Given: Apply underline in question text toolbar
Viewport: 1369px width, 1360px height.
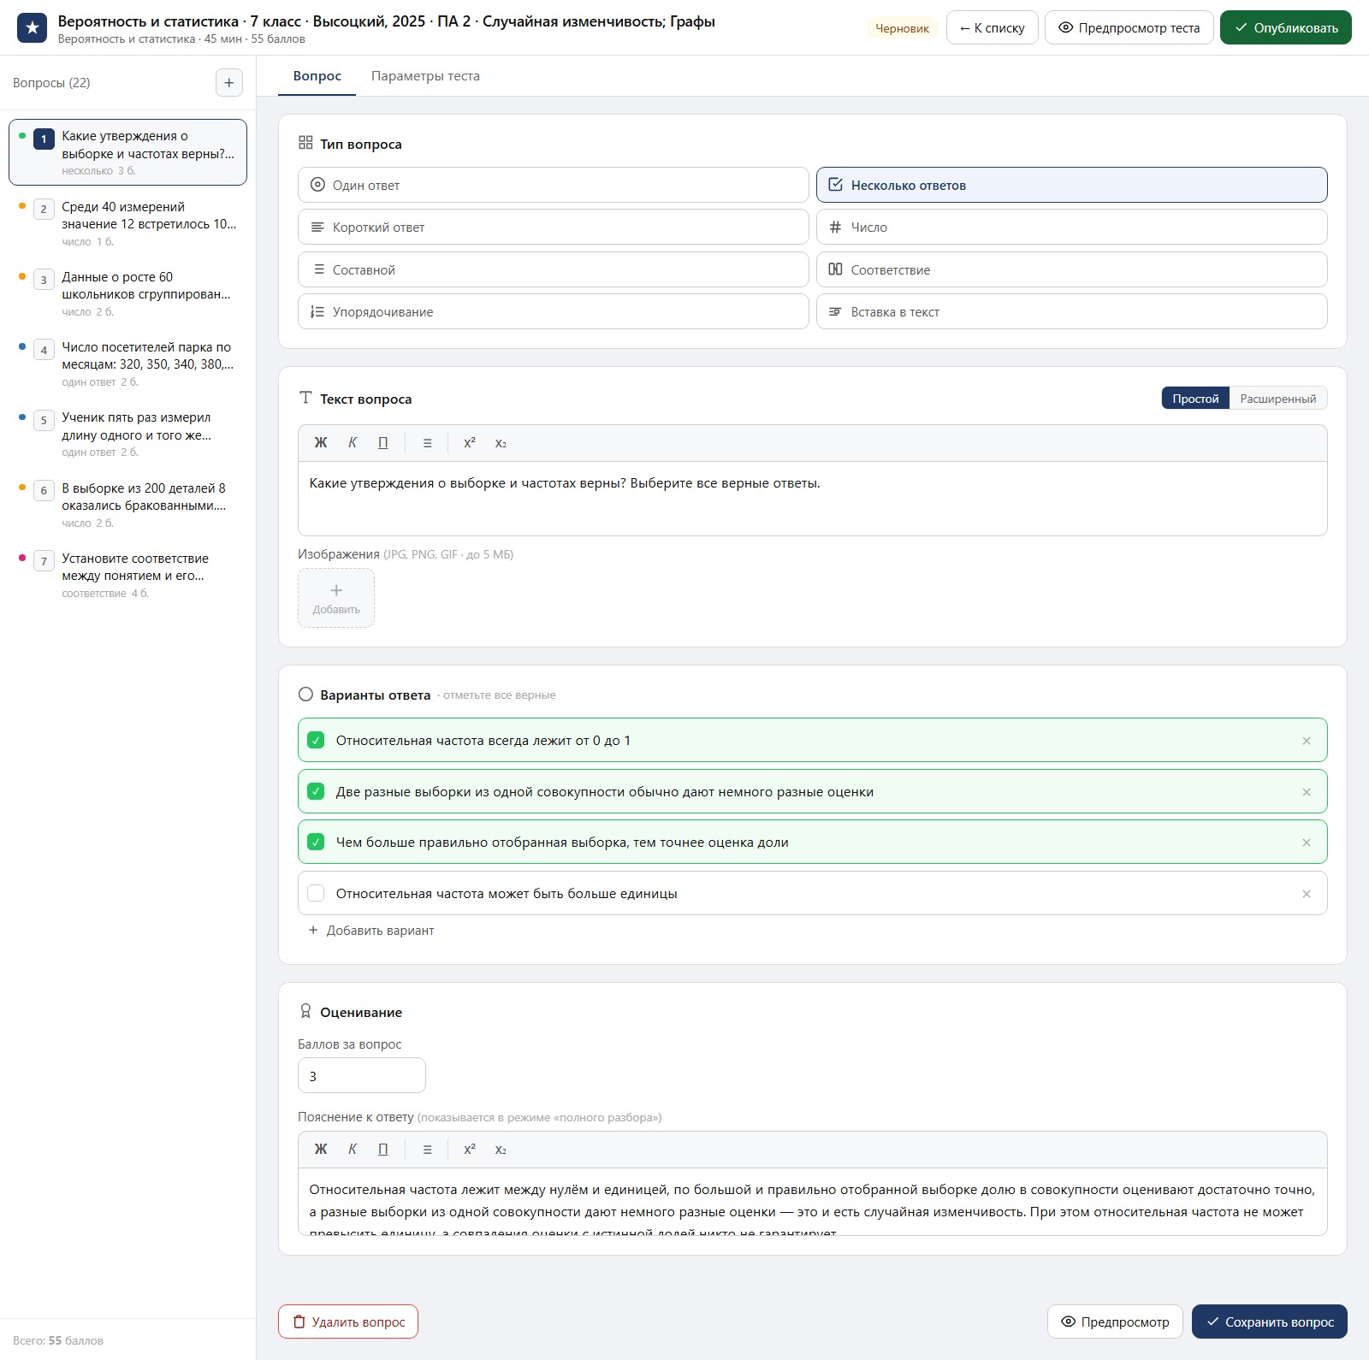Looking at the screenshot, I should 383,443.
